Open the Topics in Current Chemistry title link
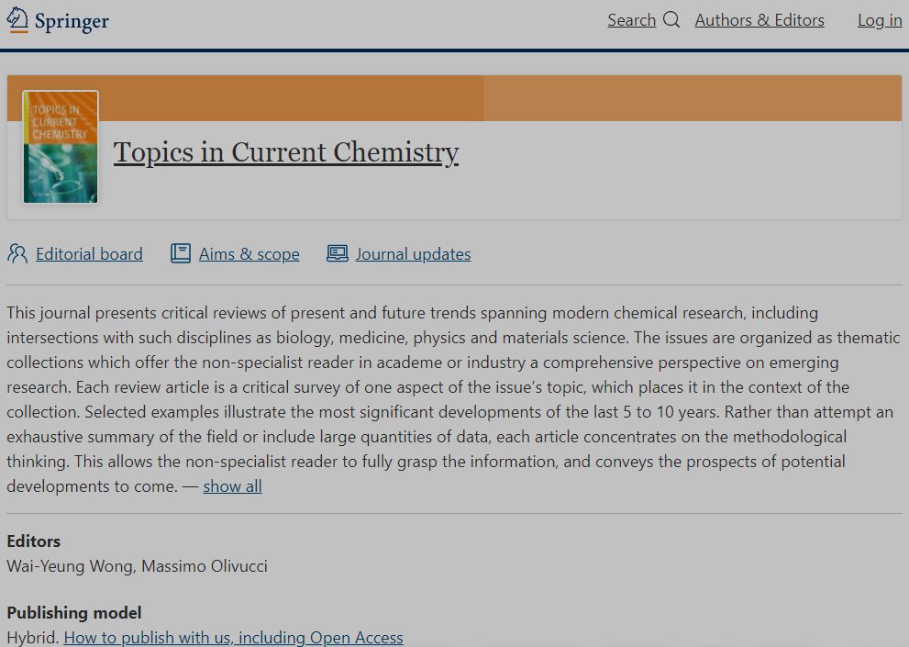 [286, 152]
